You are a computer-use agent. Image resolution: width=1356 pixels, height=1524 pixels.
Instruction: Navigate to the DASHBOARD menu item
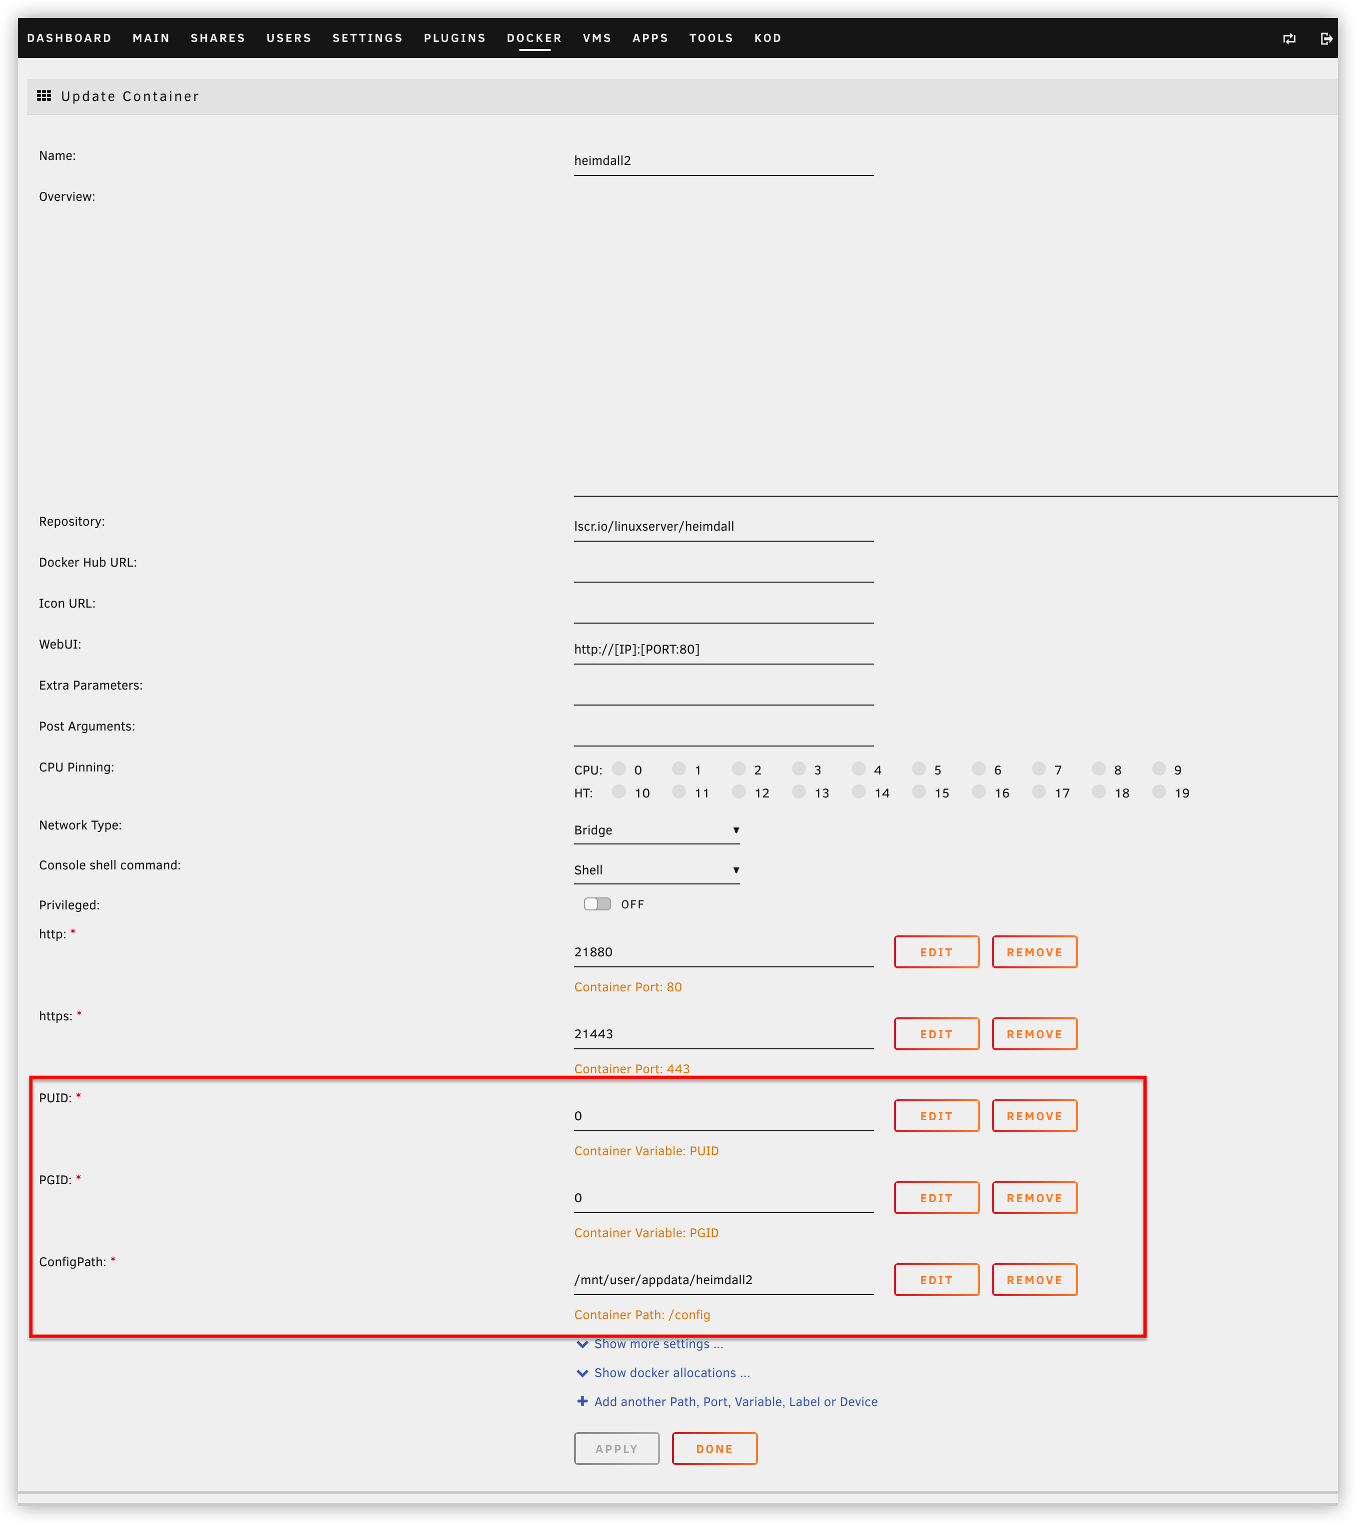coord(69,38)
